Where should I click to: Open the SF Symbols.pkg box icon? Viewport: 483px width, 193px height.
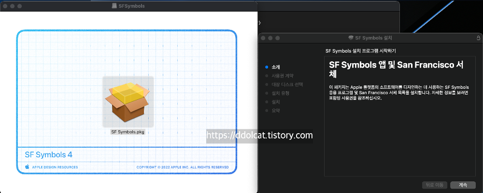[x=128, y=102]
